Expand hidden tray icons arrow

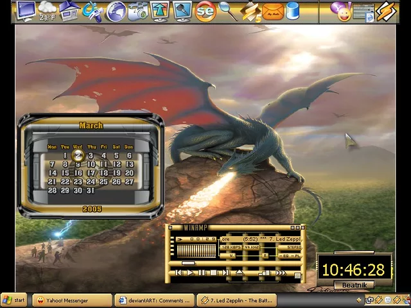point(360,300)
